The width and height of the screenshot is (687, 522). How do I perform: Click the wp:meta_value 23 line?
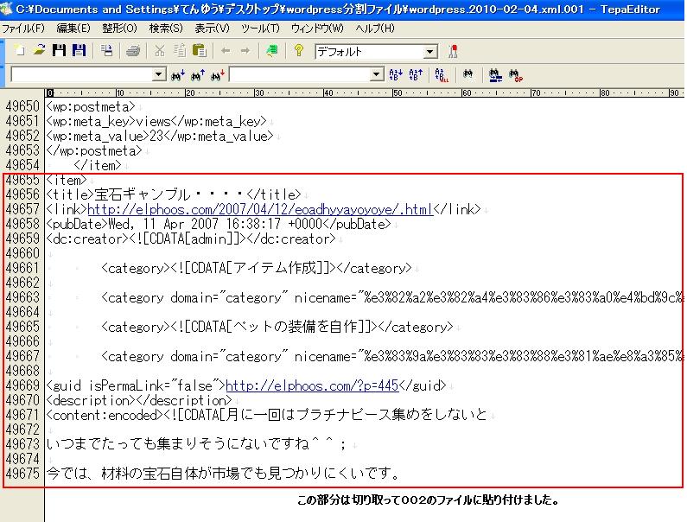click(x=160, y=136)
